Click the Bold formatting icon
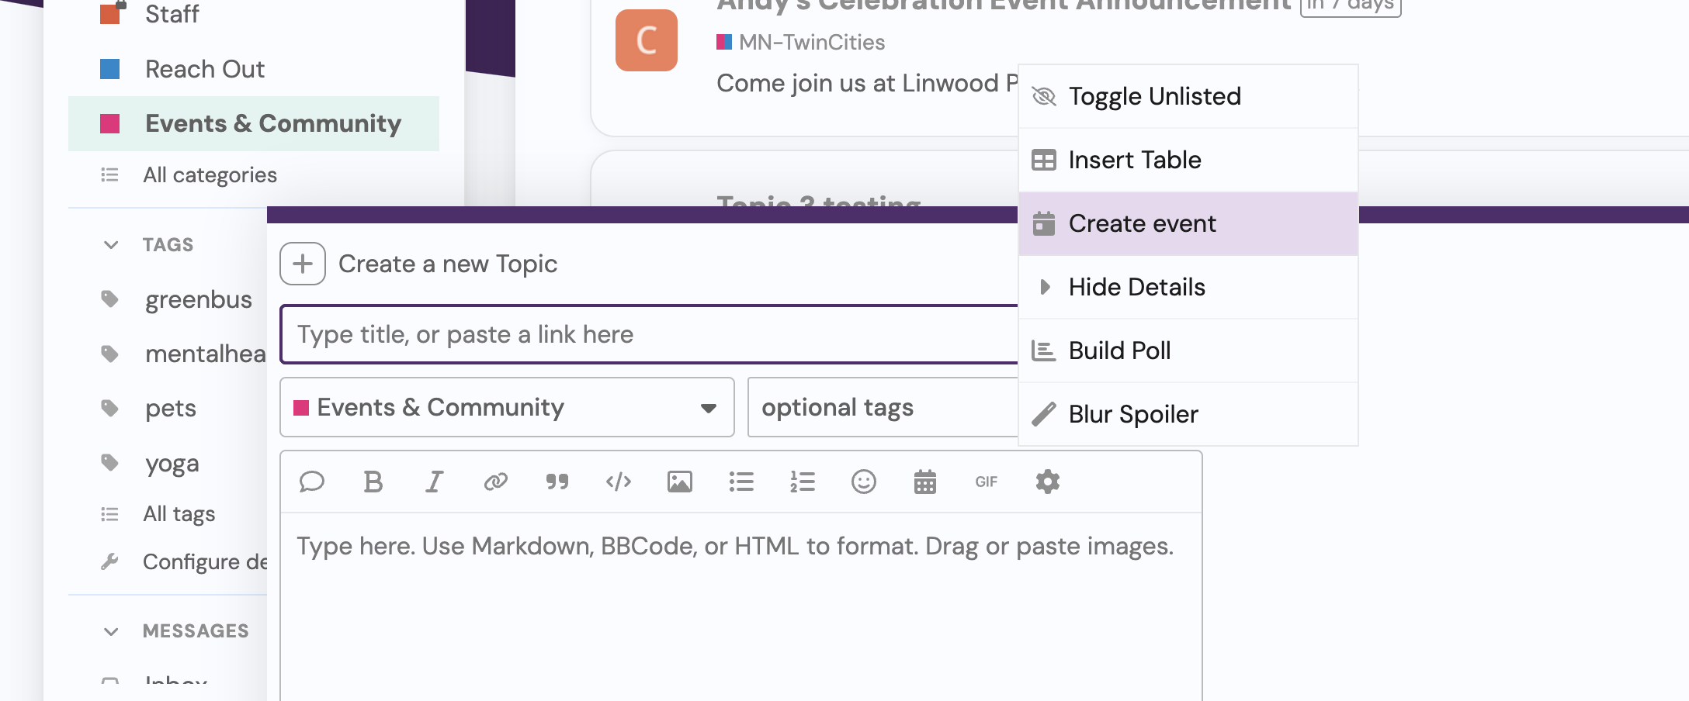This screenshot has height=701, width=1689. click(373, 482)
